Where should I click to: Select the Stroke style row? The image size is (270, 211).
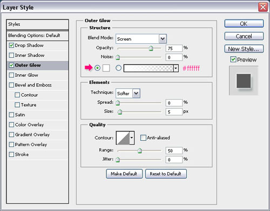(37, 155)
